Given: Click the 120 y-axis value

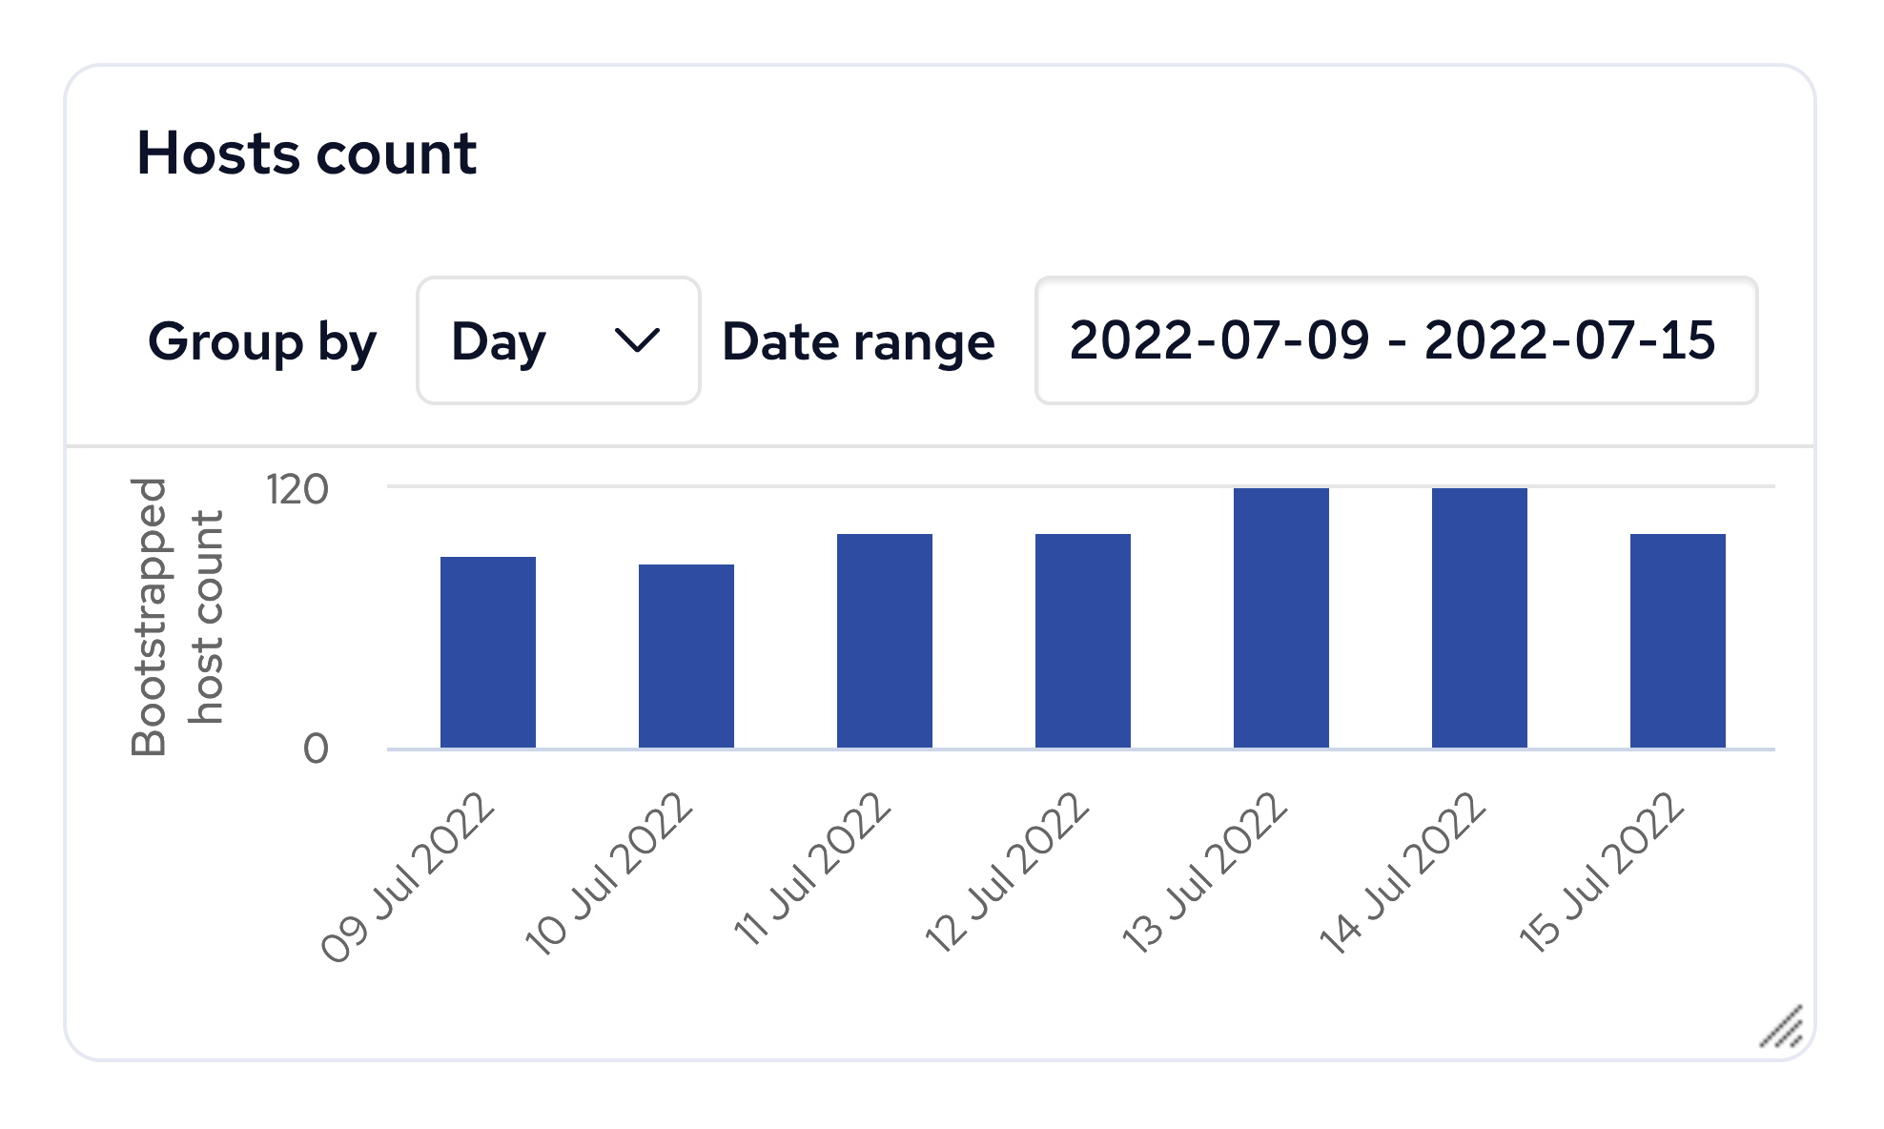Looking at the screenshot, I should 297,489.
